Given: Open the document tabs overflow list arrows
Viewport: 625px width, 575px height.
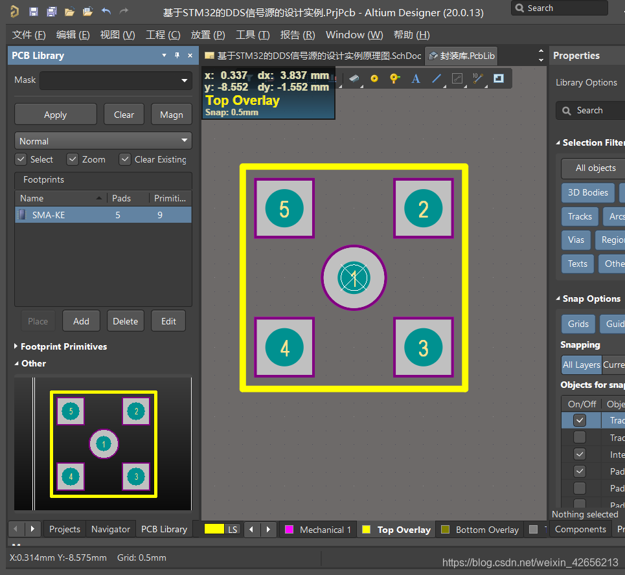Looking at the screenshot, I should (x=541, y=56).
